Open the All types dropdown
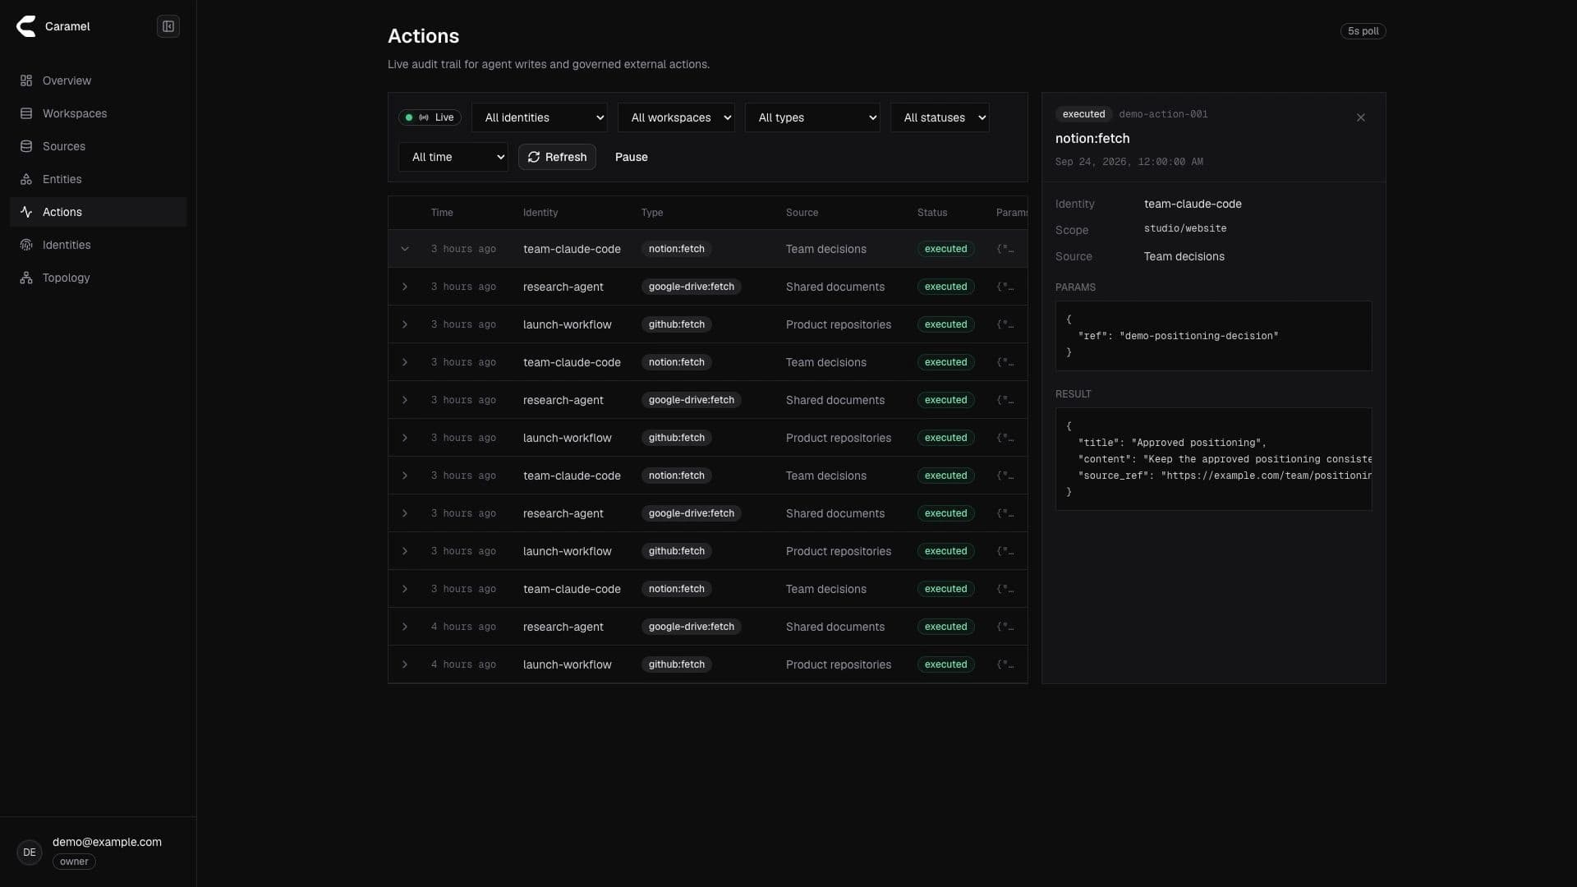1577x887 pixels. [x=812, y=117]
